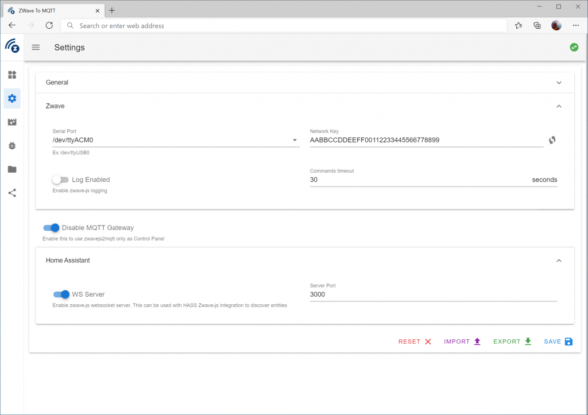This screenshot has height=415, width=588.
Task: Expand the General section
Action: click(x=304, y=83)
